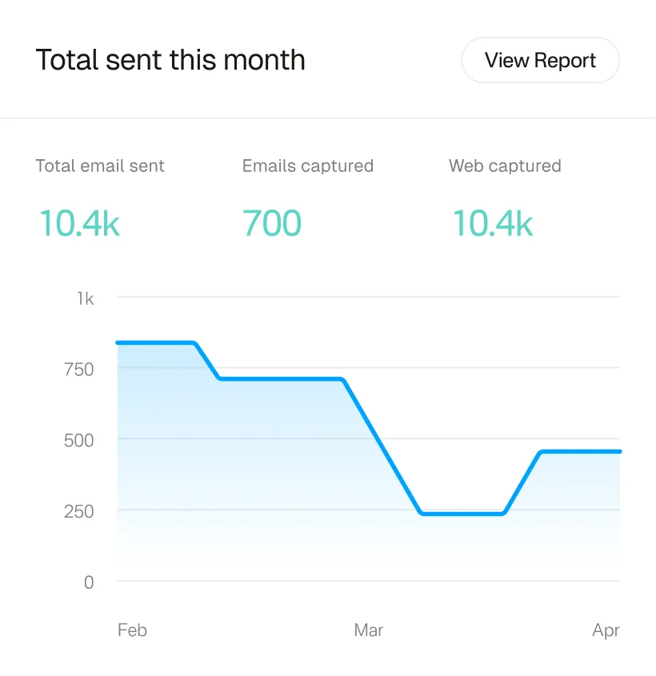Click the Web captured heading
This screenshot has height=676, width=656.
(505, 166)
